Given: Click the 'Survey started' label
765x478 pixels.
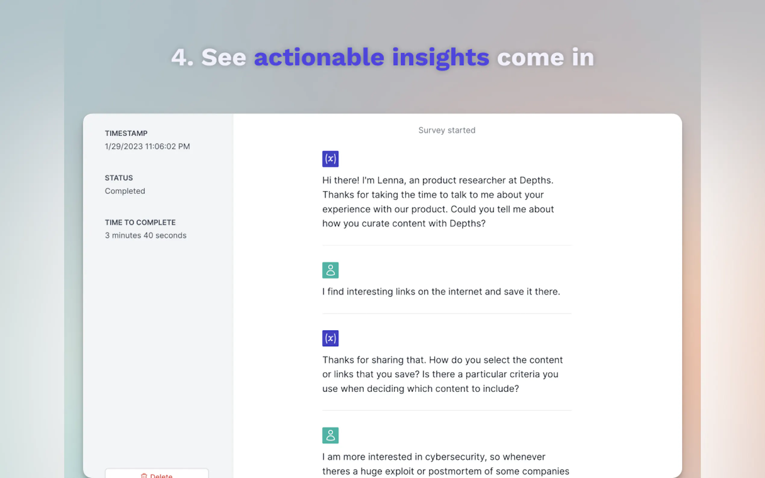Looking at the screenshot, I should tap(447, 130).
